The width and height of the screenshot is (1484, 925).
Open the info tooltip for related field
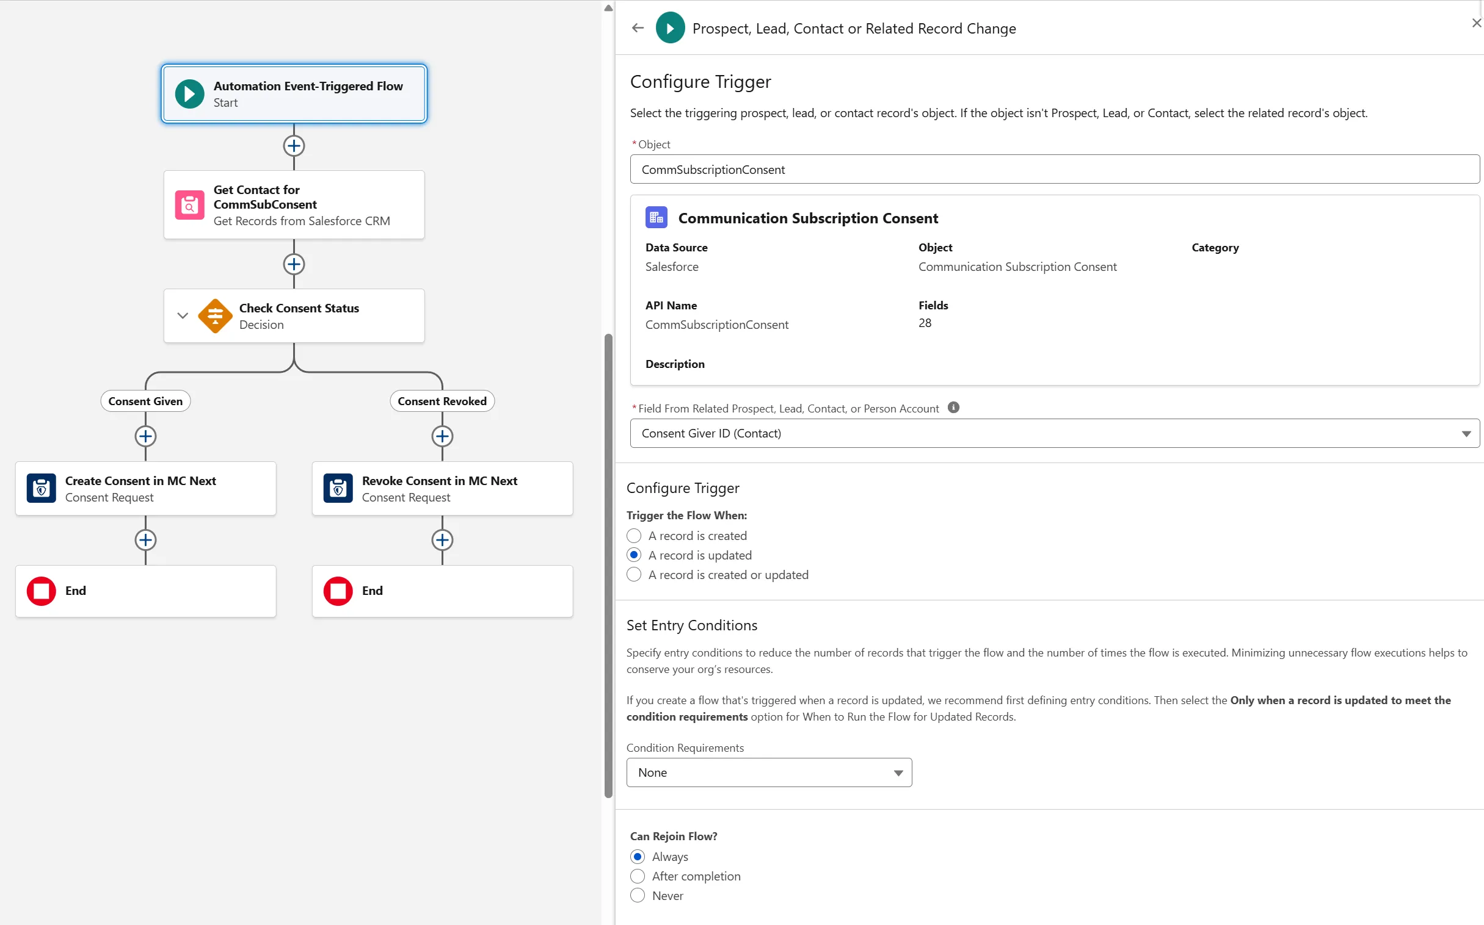[x=953, y=408]
